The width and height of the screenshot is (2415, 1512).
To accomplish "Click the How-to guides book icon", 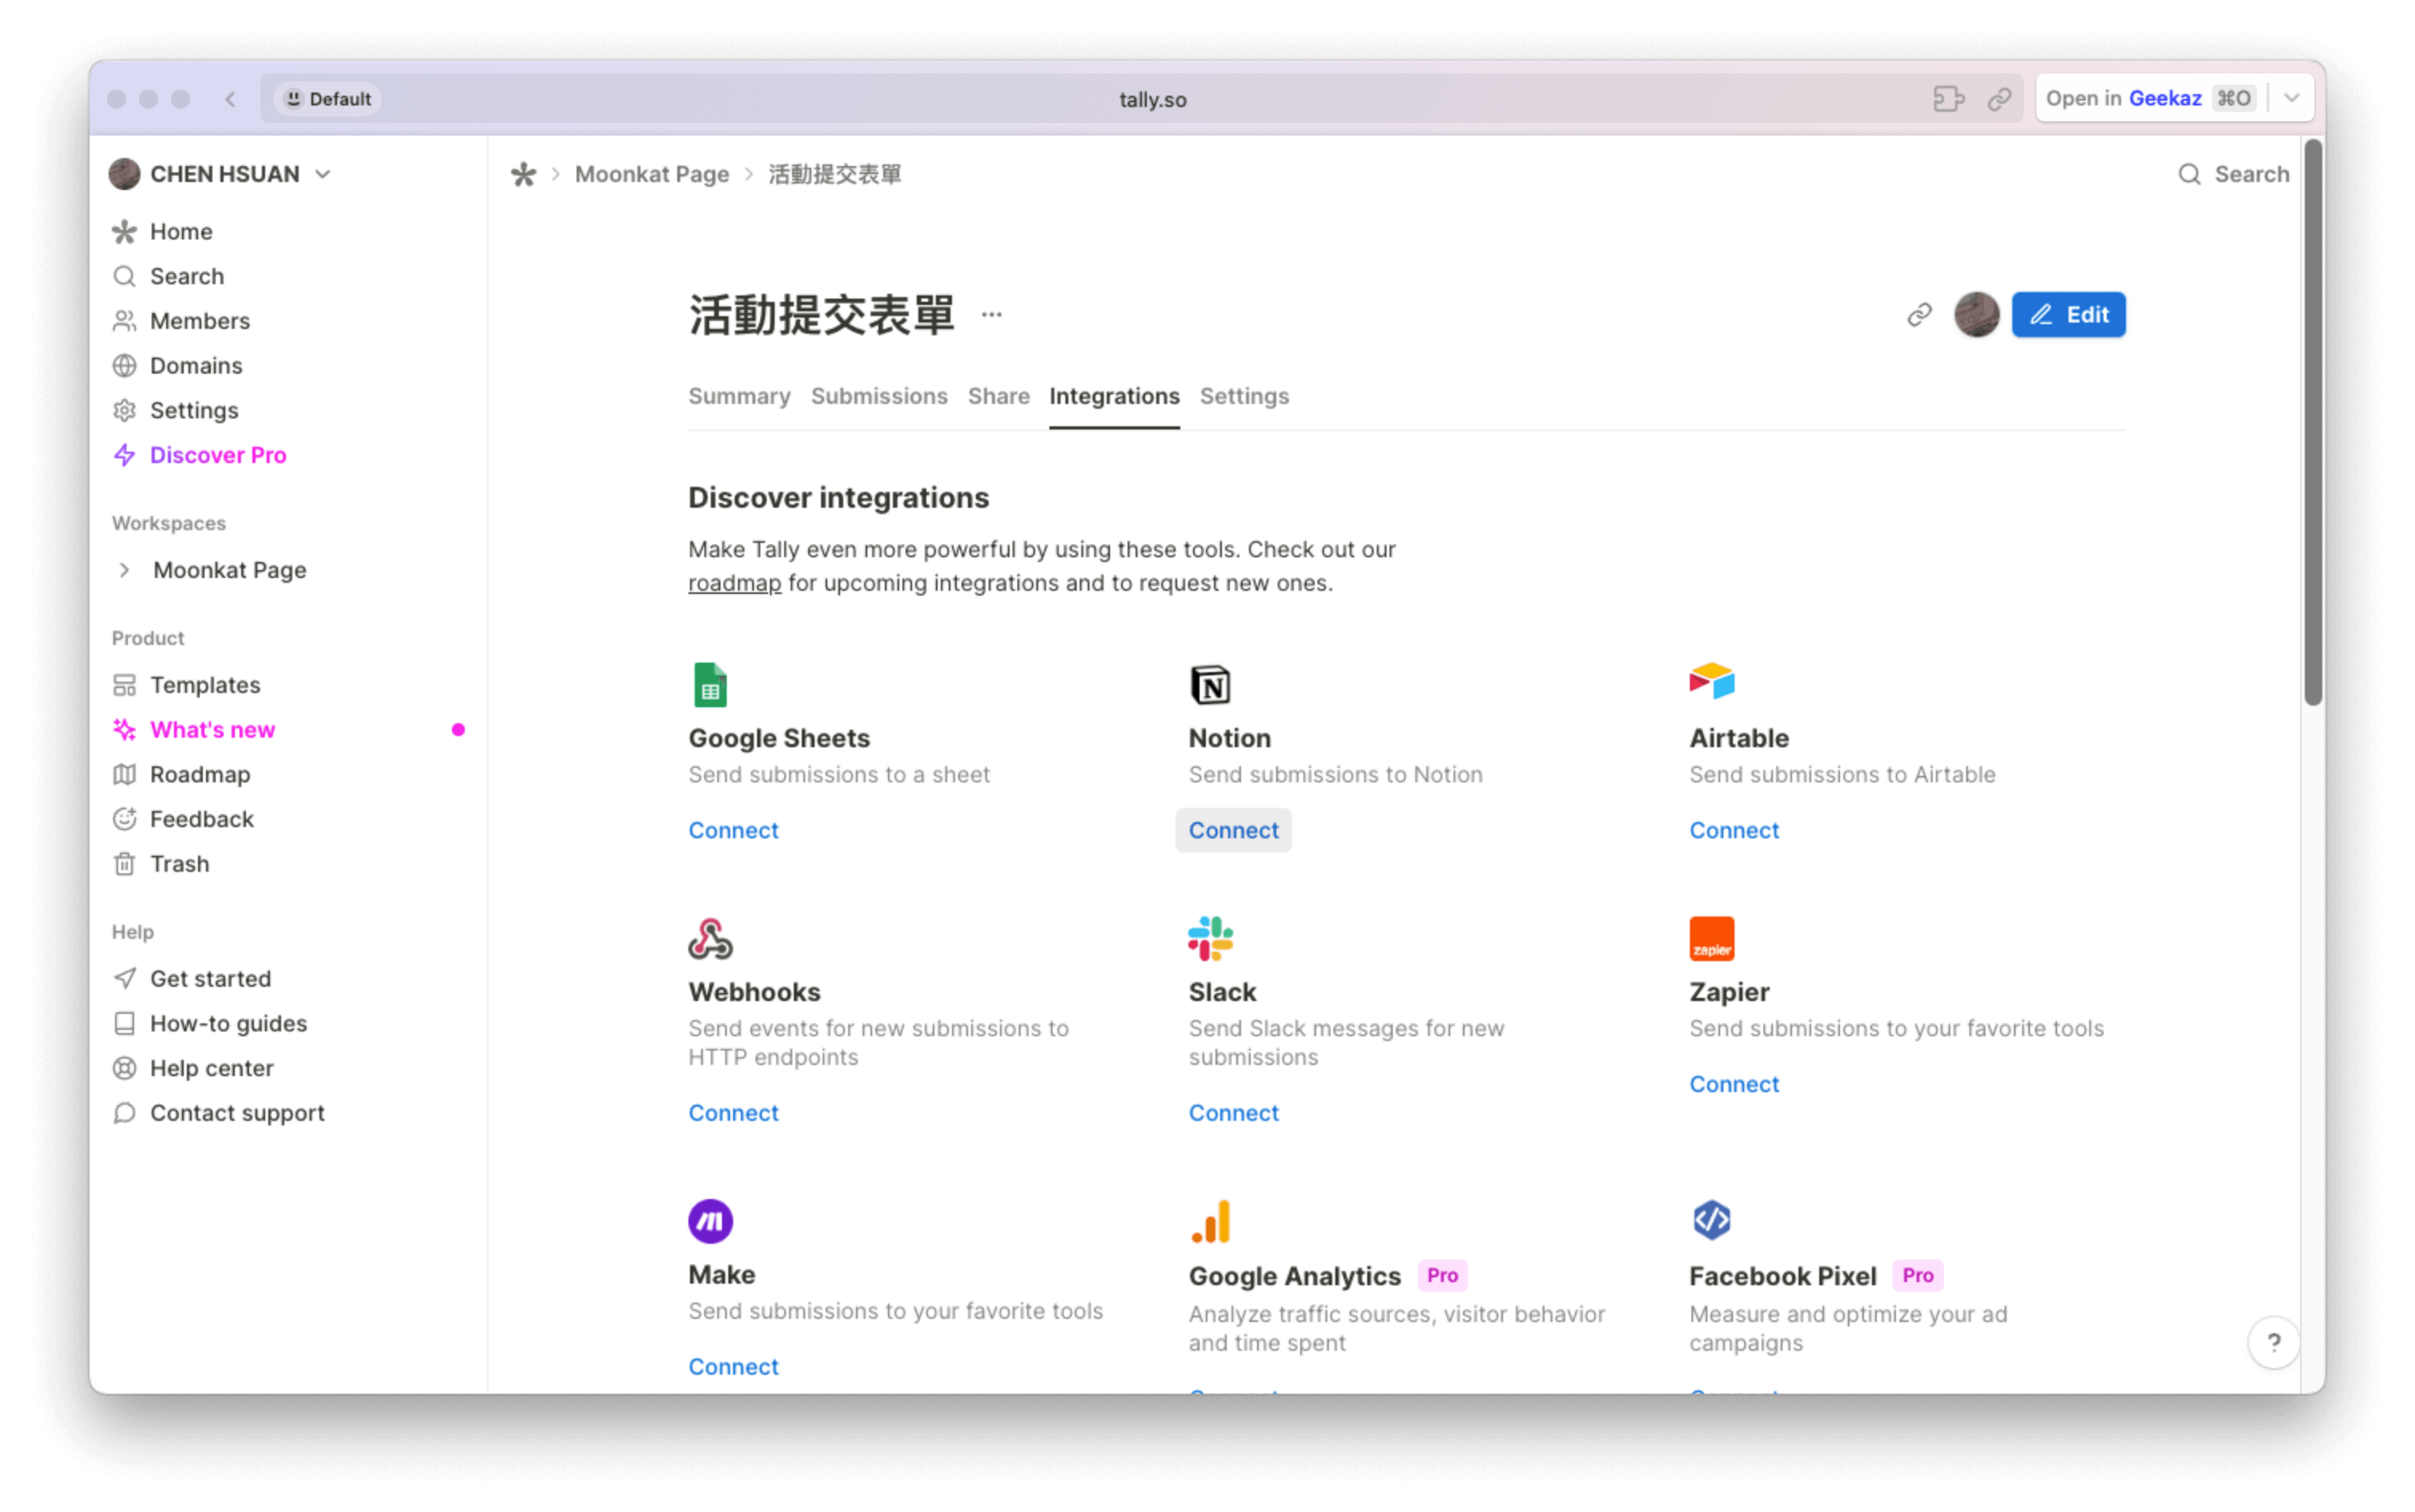I will pyautogui.click(x=124, y=1024).
